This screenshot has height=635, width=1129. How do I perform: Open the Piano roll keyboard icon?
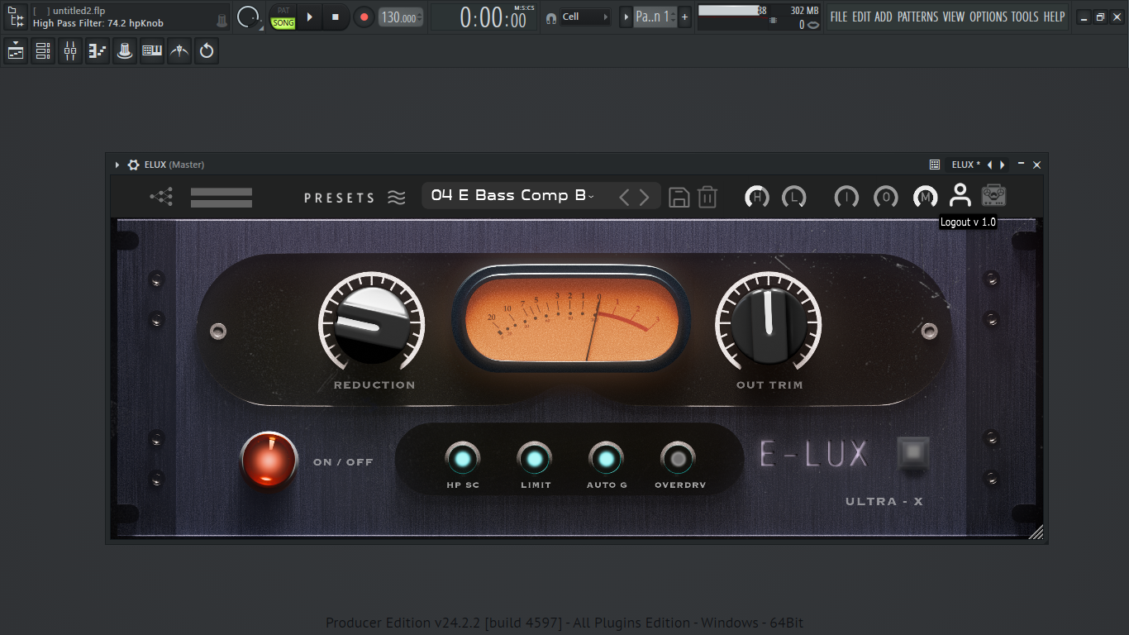click(x=152, y=51)
